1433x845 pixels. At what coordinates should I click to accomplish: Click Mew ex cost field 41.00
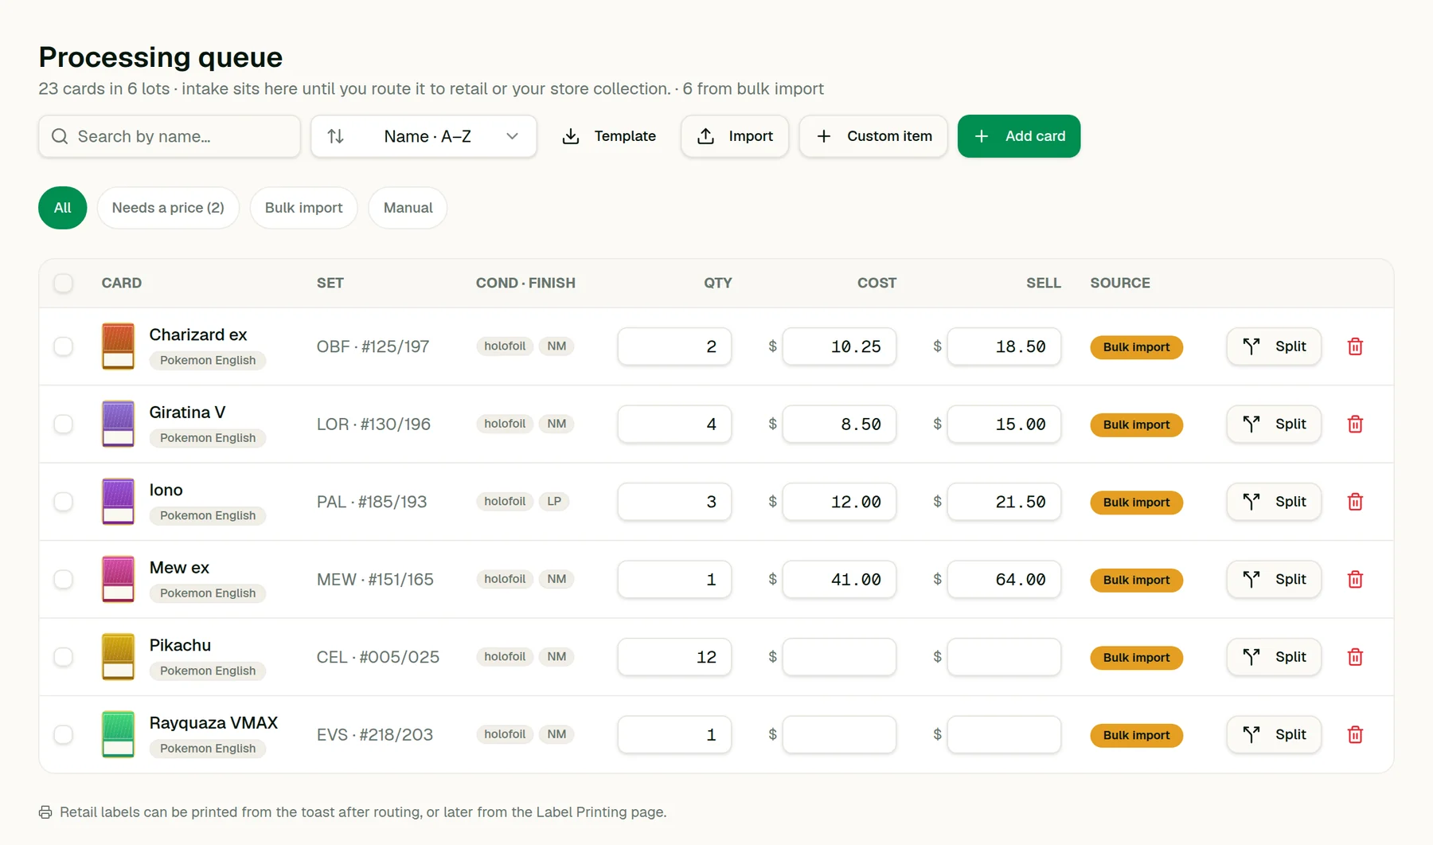click(839, 580)
